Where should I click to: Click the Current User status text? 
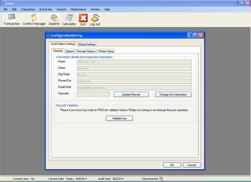pos(24,179)
